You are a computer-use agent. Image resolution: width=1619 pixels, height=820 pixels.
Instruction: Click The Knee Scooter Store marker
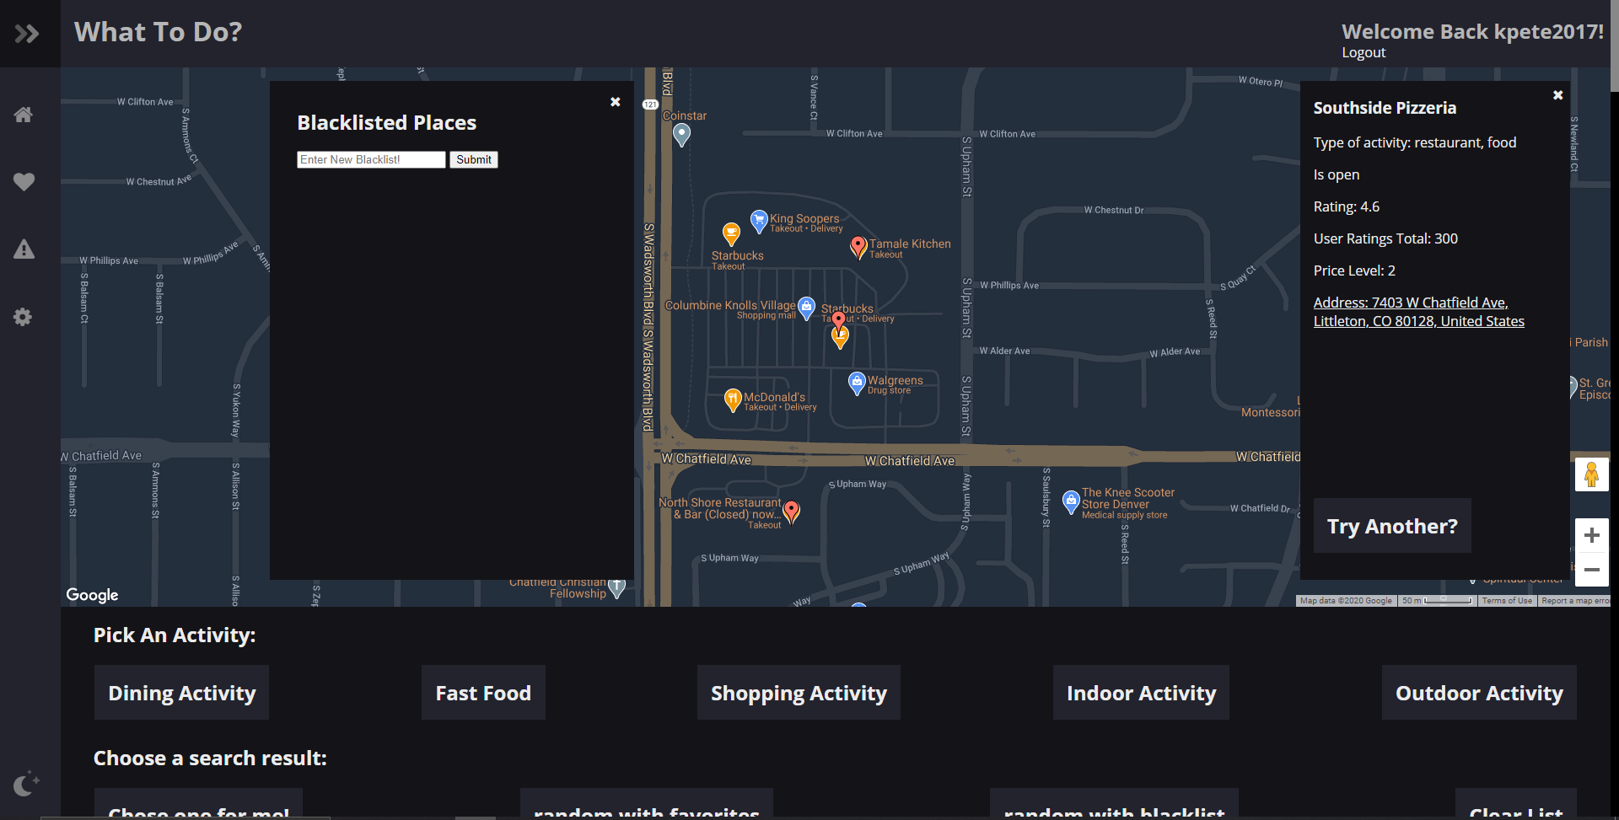(x=1071, y=502)
